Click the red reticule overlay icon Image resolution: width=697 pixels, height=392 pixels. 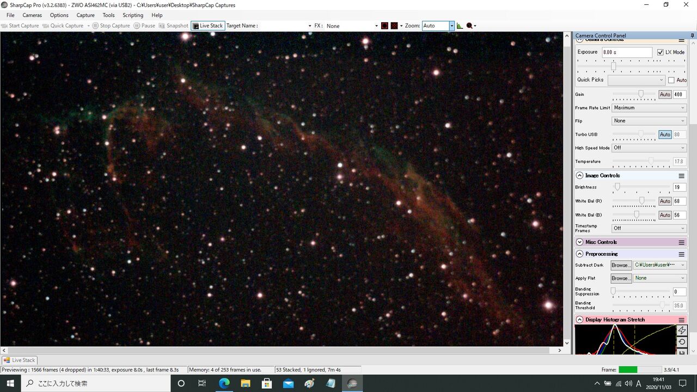384,26
